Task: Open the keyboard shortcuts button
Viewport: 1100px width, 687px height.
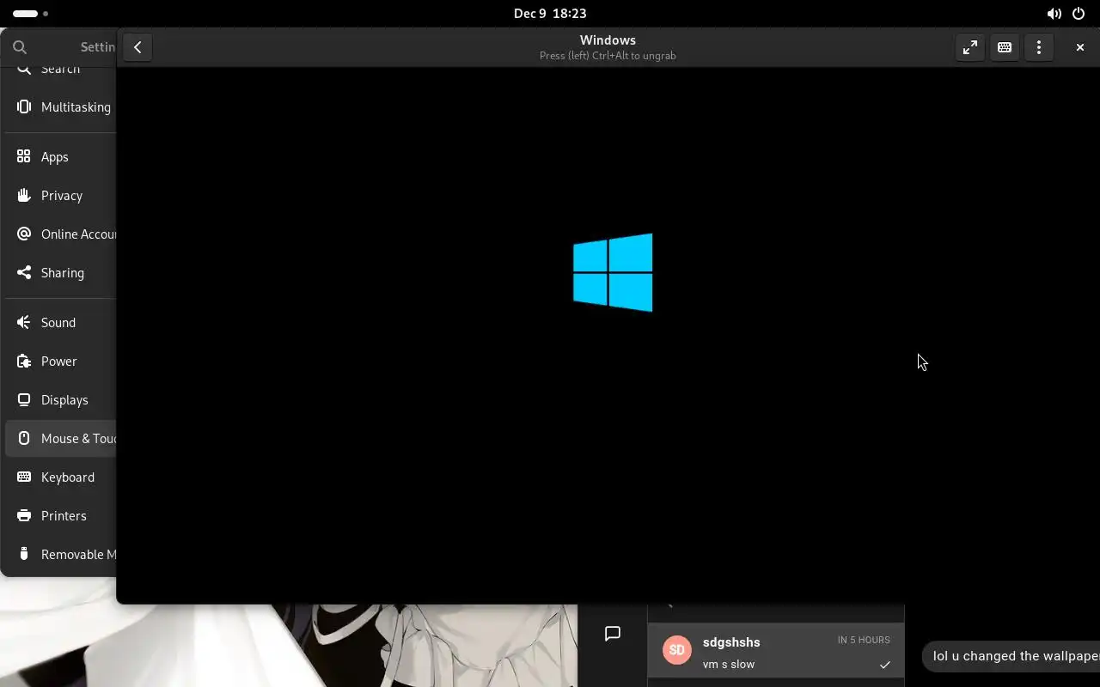Action: pyautogui.click(x=1005, y=47)
